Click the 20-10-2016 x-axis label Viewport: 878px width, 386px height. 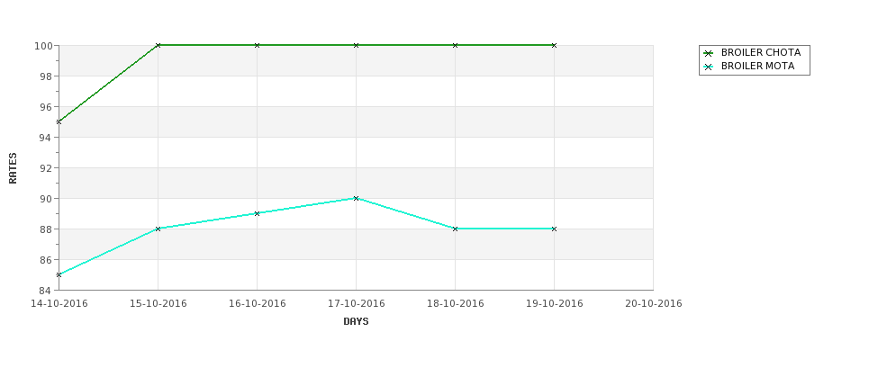point(654,304)
